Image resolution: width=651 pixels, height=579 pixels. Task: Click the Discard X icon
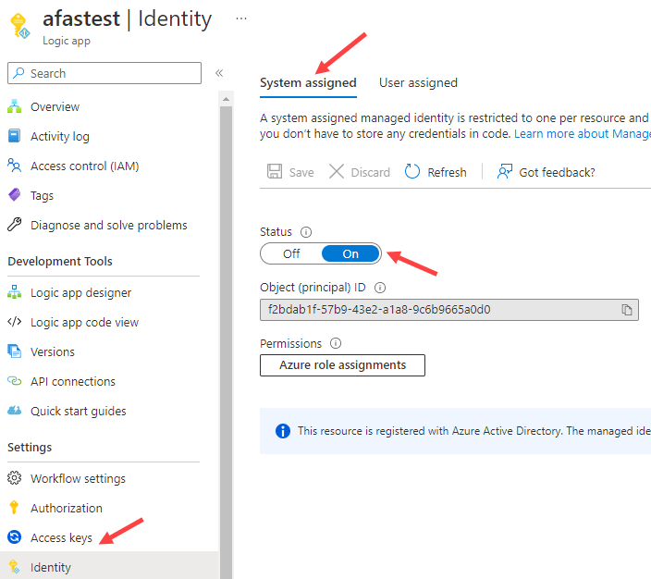(337, 171)
